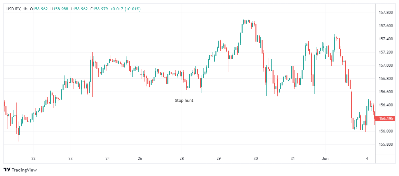
Task: Click the close price value C158.979
Action: (99, 9)
